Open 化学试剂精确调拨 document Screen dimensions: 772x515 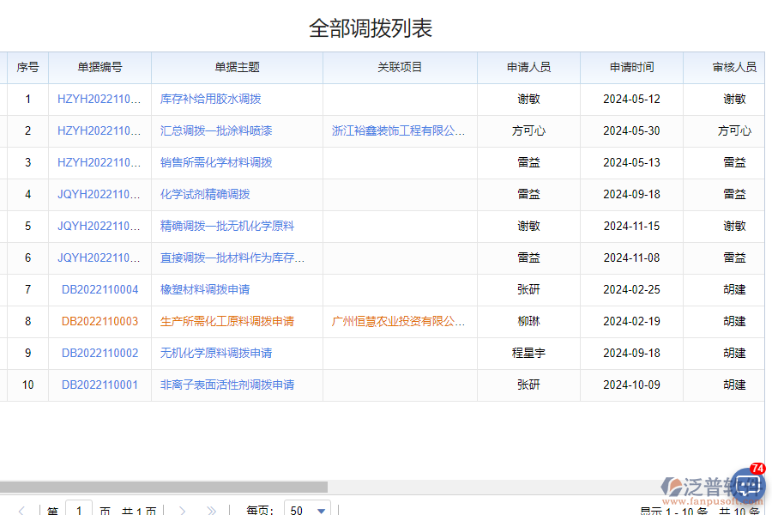coord(206,194)
